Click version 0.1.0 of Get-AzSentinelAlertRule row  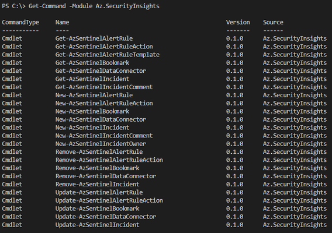234,38
